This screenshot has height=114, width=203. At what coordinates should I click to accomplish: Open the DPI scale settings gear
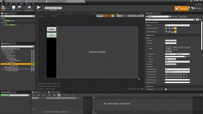(x=142, y=89)
